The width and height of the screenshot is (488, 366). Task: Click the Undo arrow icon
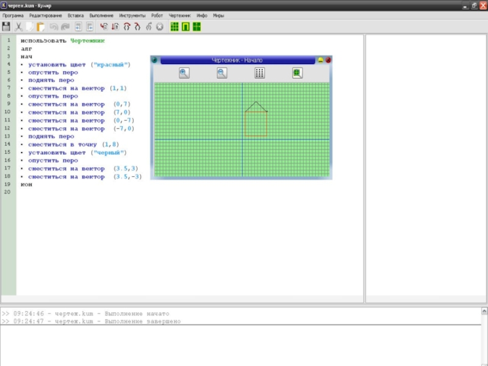coord(54,27)
